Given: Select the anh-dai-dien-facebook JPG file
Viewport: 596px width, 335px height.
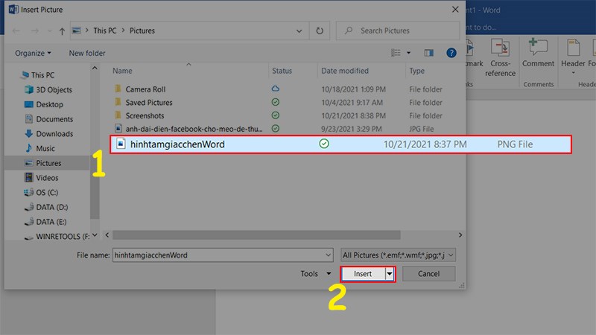Looking at the screenshot, I should (194, 129).
